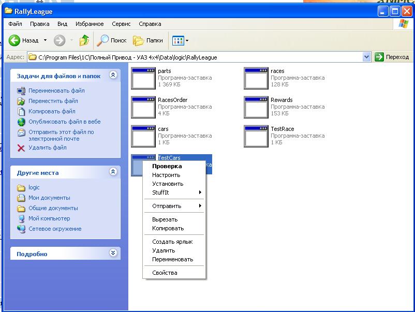
Task: Click the red X Удалить файл icon
Action: [21, 147]
